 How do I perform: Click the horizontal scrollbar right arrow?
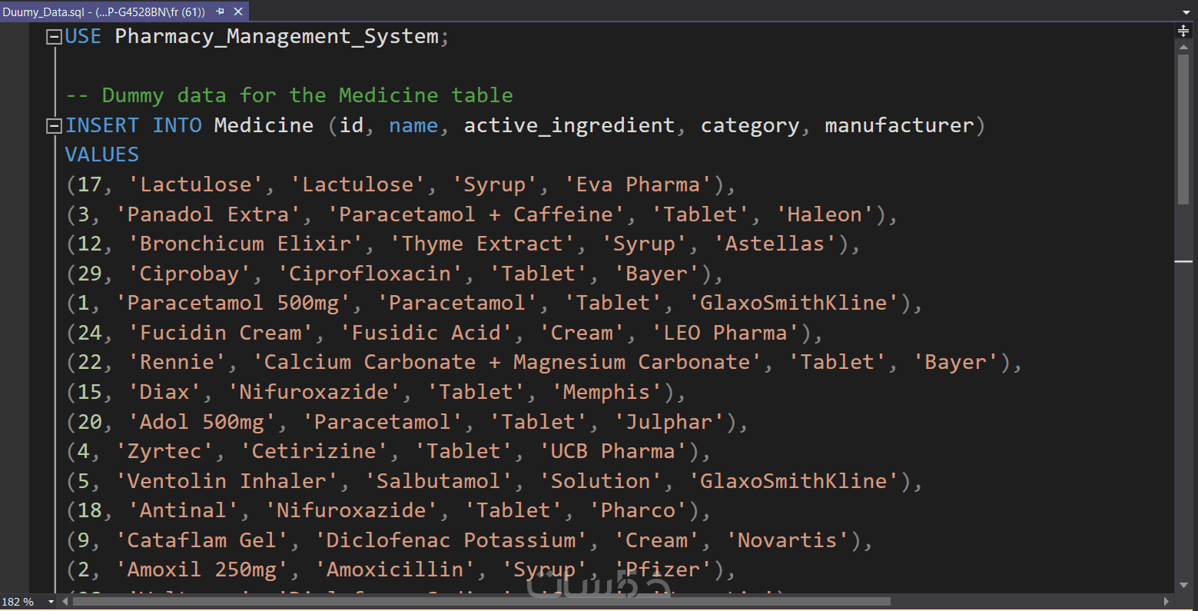(1166, 601)
